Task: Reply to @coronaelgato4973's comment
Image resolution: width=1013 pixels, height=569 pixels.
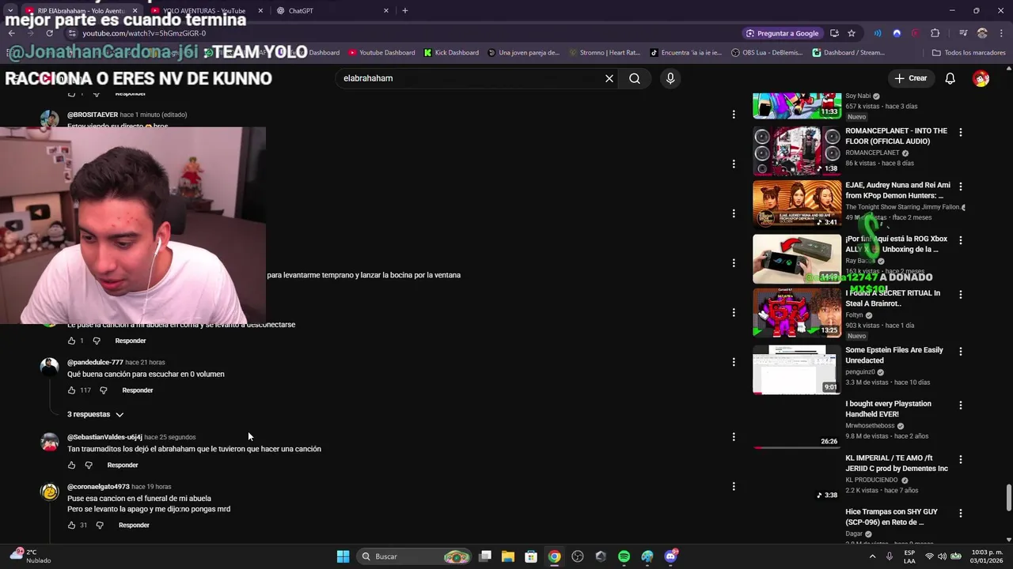Action: point(134,526)
